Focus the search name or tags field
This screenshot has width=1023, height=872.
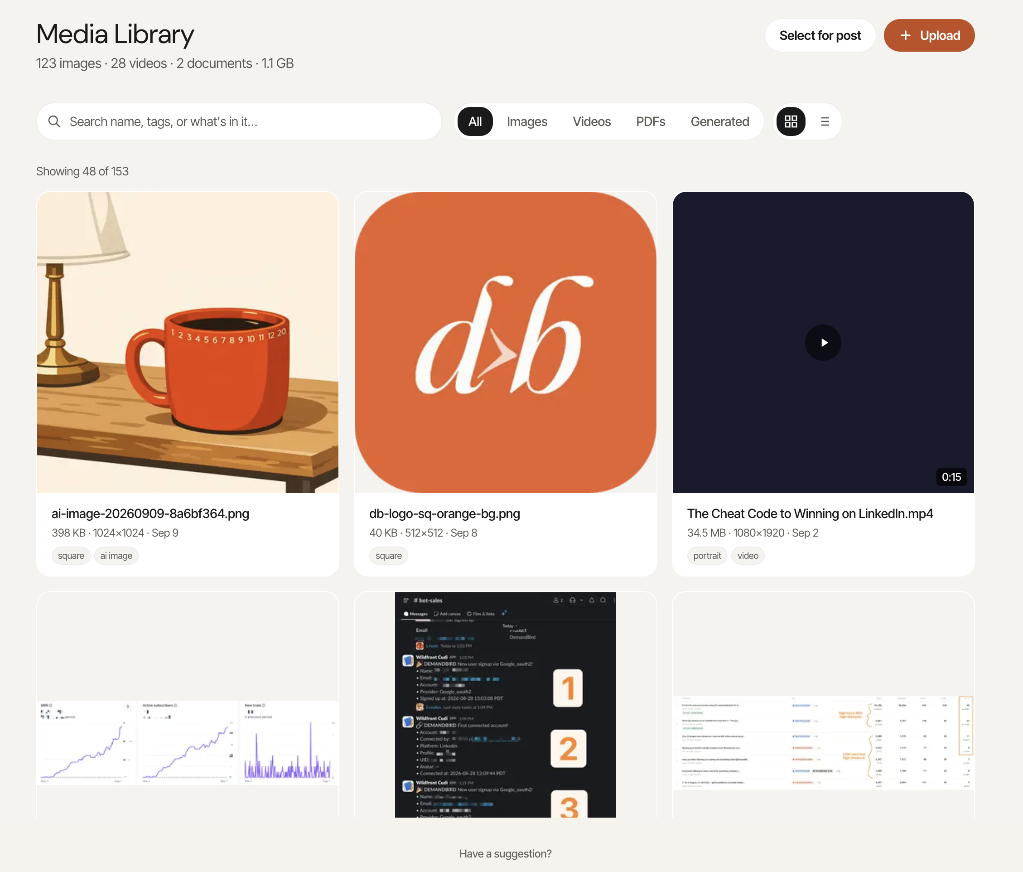coord(239,121)
